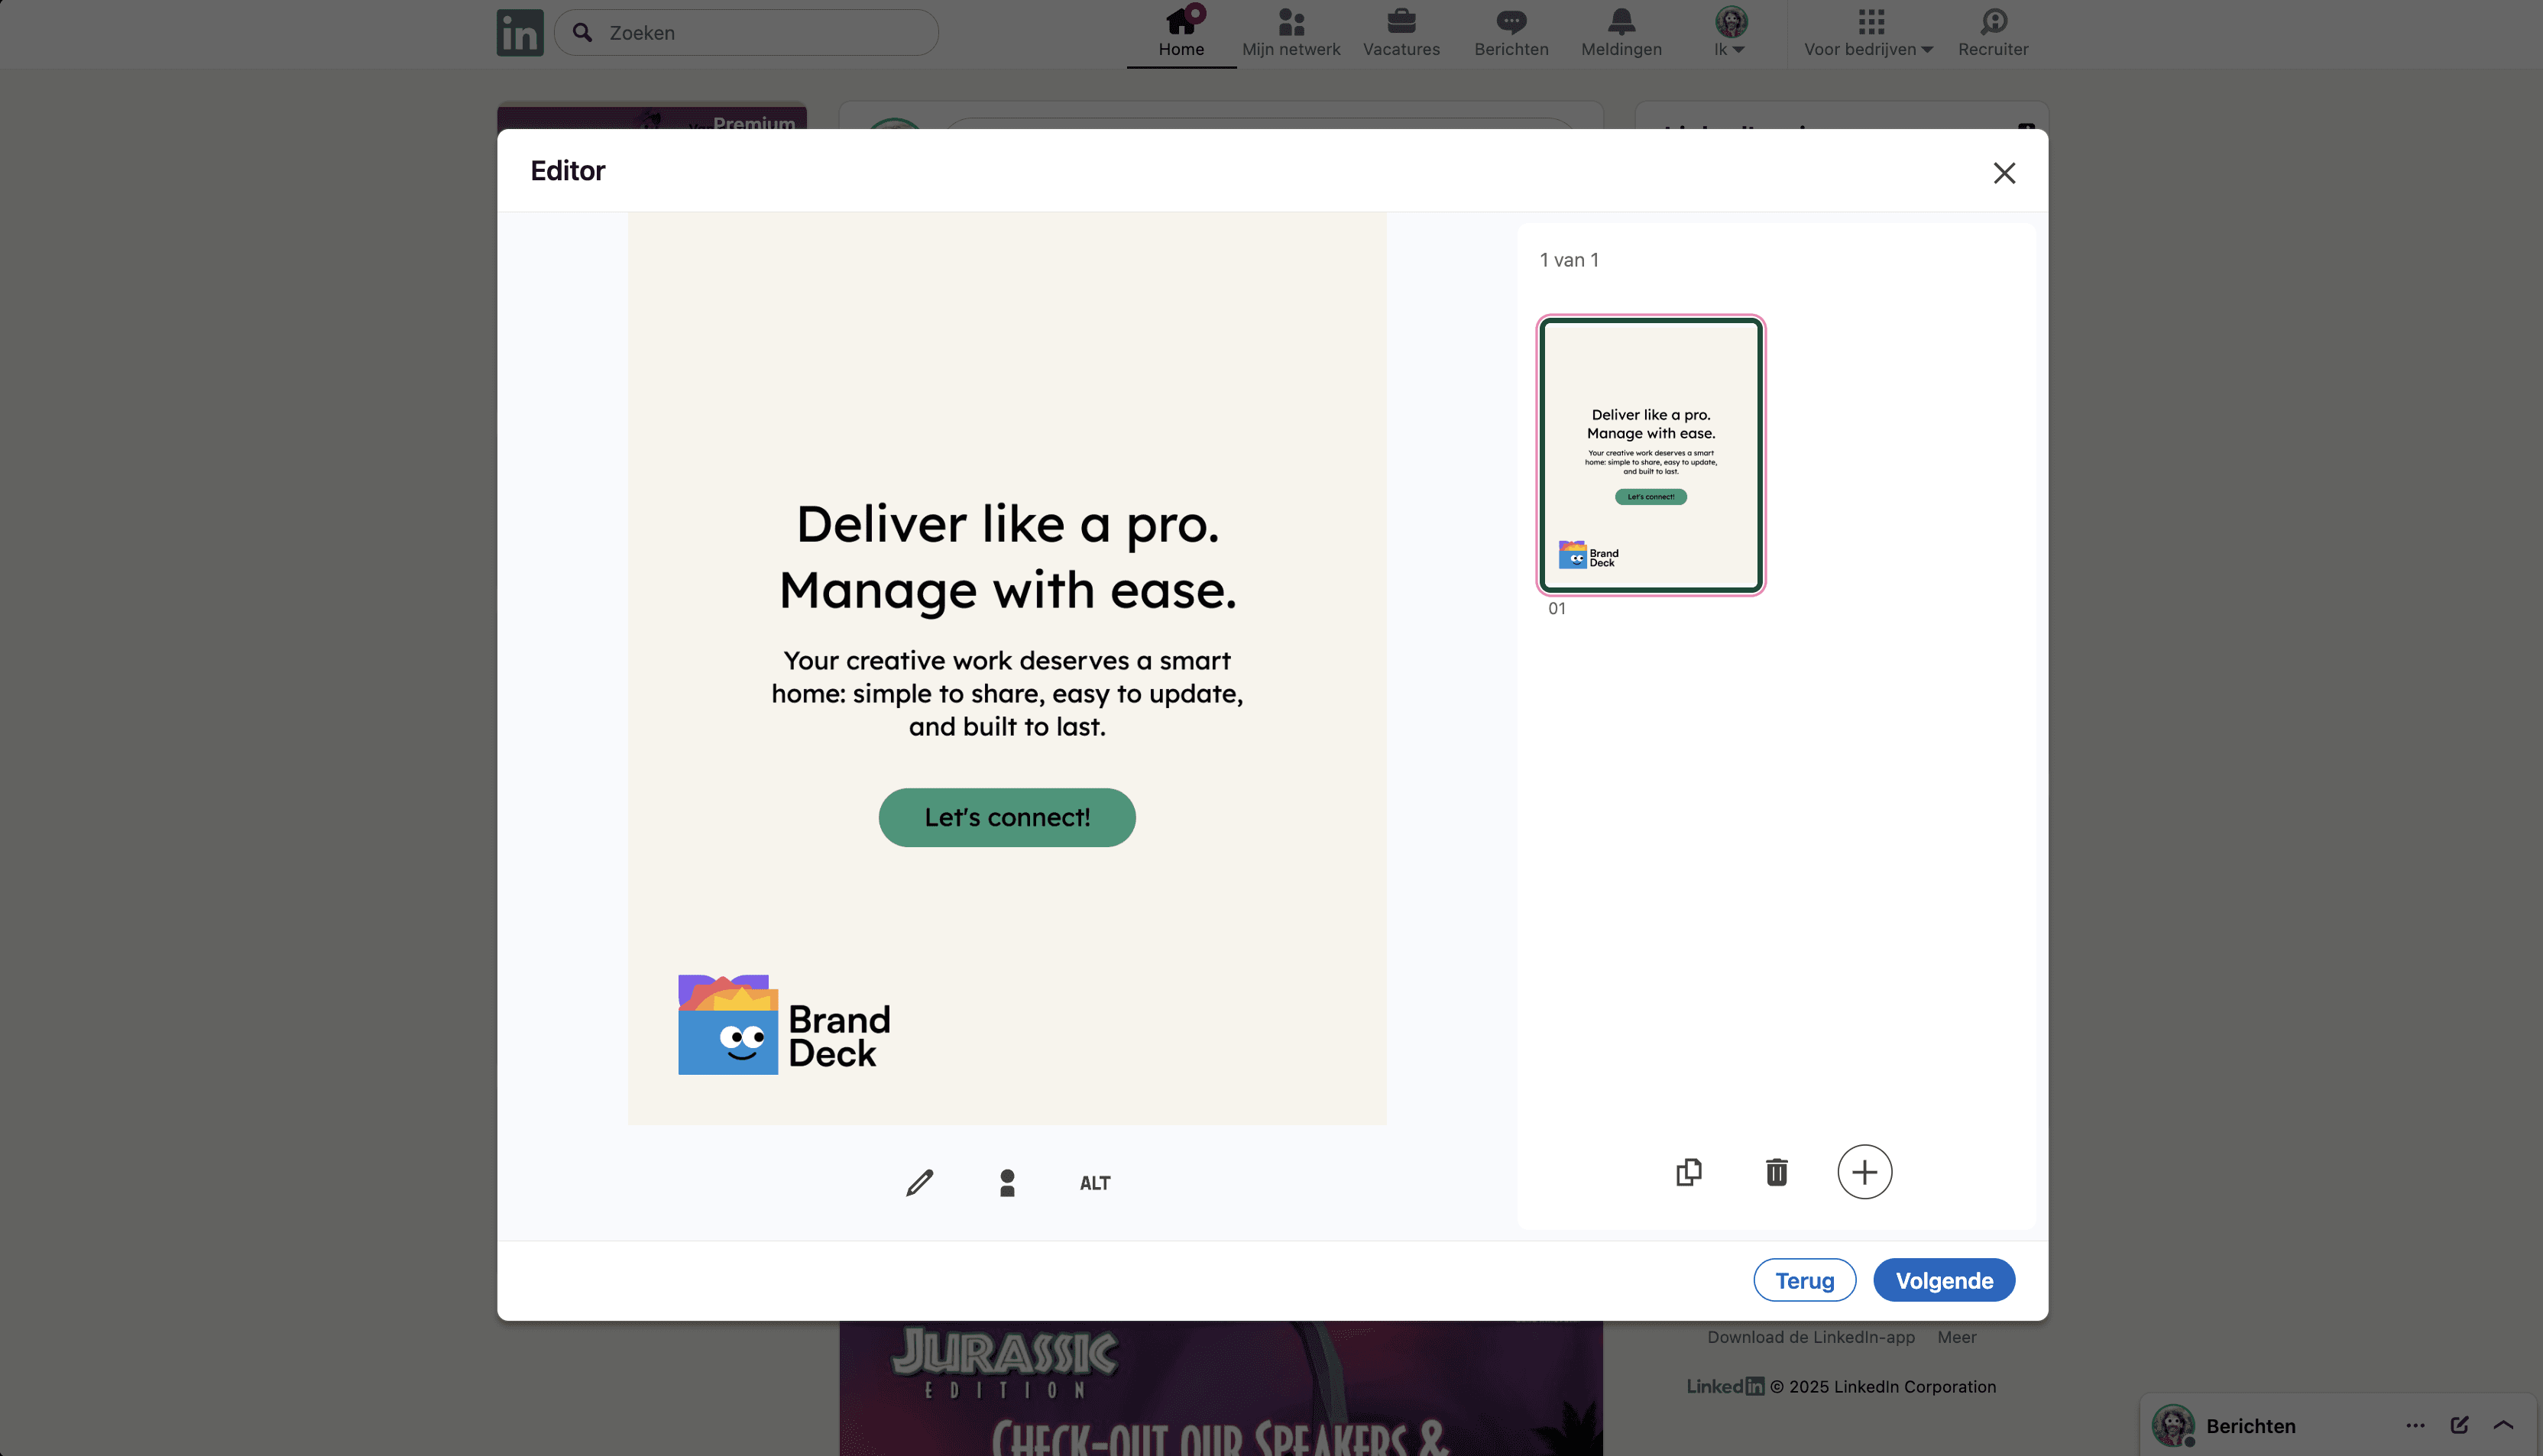Click the duplicate slide icon
The height and width of the screenshot is (1456, 2543).
[x=1688, y=1171]
